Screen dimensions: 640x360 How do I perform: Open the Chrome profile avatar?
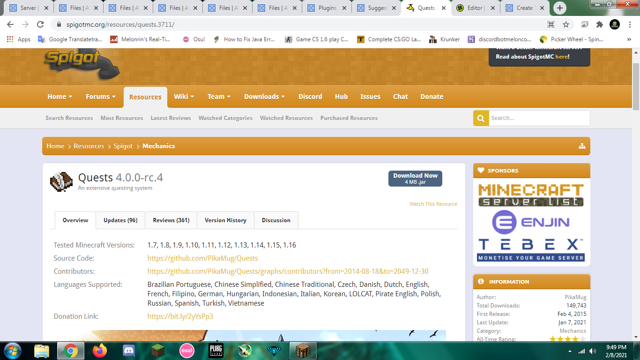click(615, 24)
